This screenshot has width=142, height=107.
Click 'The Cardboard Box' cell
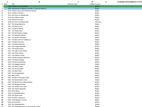pyautogui.click(x=18, y=104)
